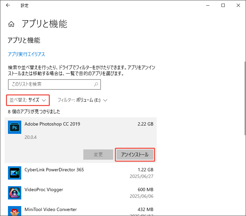The image size is (246, 216).
Task: Maximize the 設定 window
Action: pos(223,5)
